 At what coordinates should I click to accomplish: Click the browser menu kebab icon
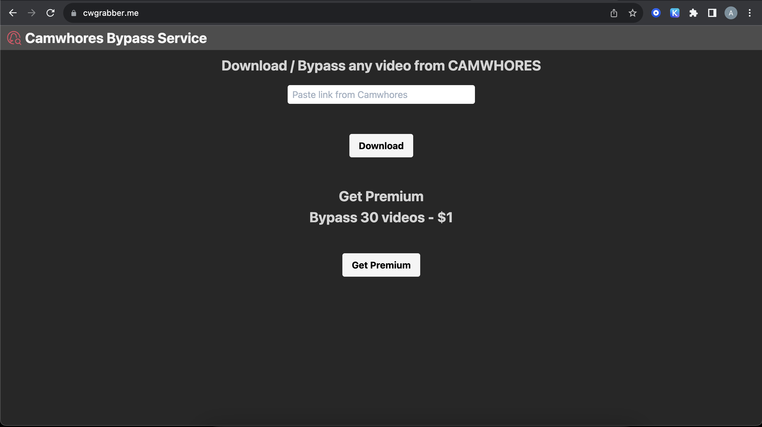[x=751, y=13]
